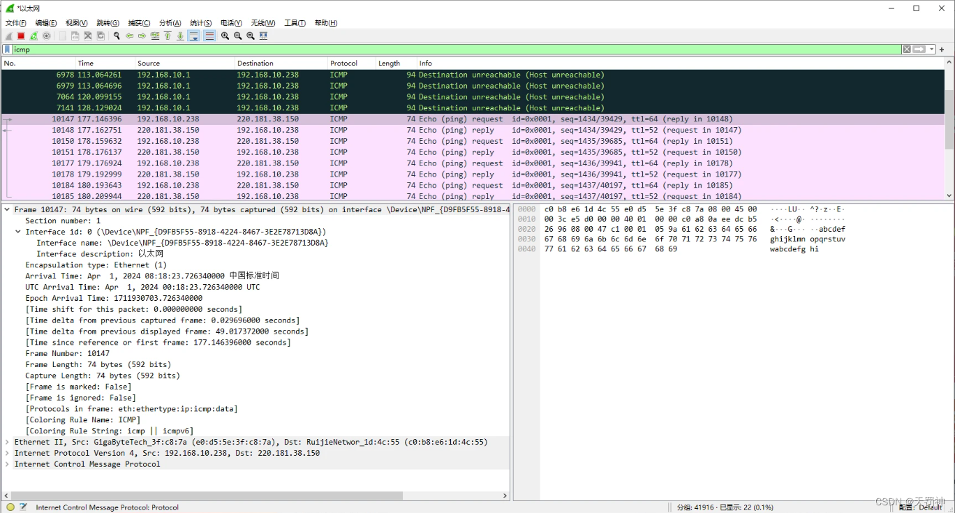Collapse the Frame 10147 tree node
Image resolution: width=955 pixels, height=513 pixels.
point(7,209)
